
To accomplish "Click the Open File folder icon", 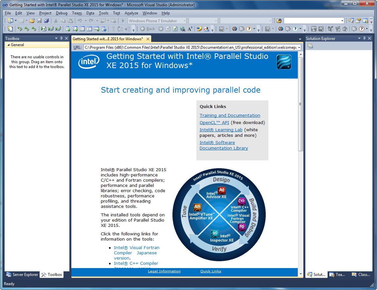I will pos(32,21).
